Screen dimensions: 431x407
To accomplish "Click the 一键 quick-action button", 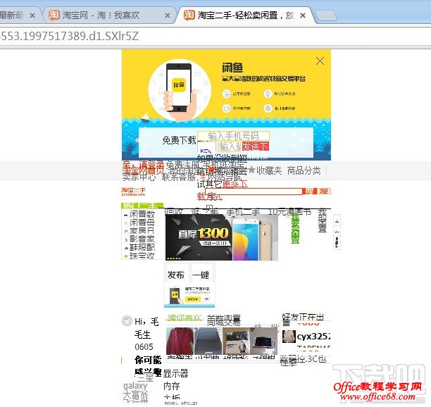I will coord(201,275).
